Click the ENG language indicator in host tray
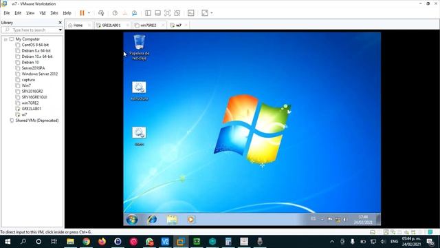Image resolution: width=440 pixels, height=248 pixels. click(394, 242)
